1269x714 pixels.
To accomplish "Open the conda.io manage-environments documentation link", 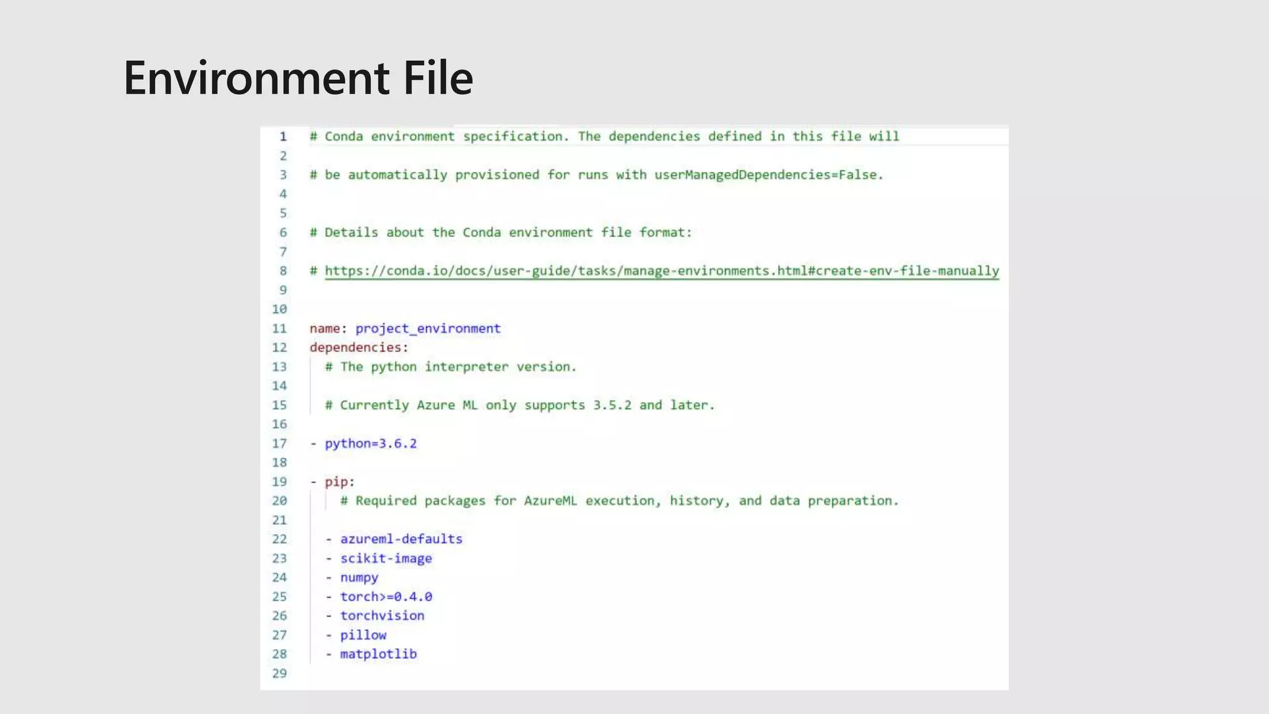I will pyautogui.click(x=661, y=271).
